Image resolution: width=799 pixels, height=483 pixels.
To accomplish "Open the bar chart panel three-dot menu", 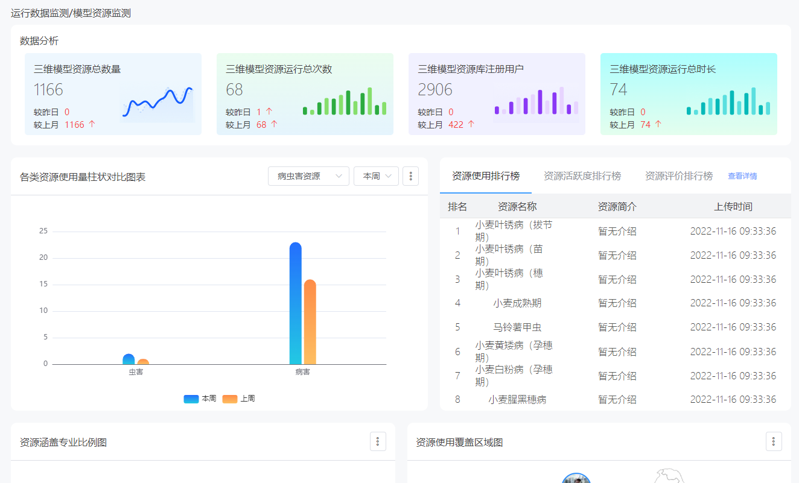I will coord(410,176).
